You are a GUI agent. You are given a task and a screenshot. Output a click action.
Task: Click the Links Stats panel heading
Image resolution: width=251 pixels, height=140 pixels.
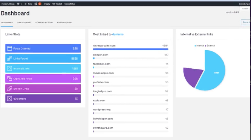coord(13,34)
